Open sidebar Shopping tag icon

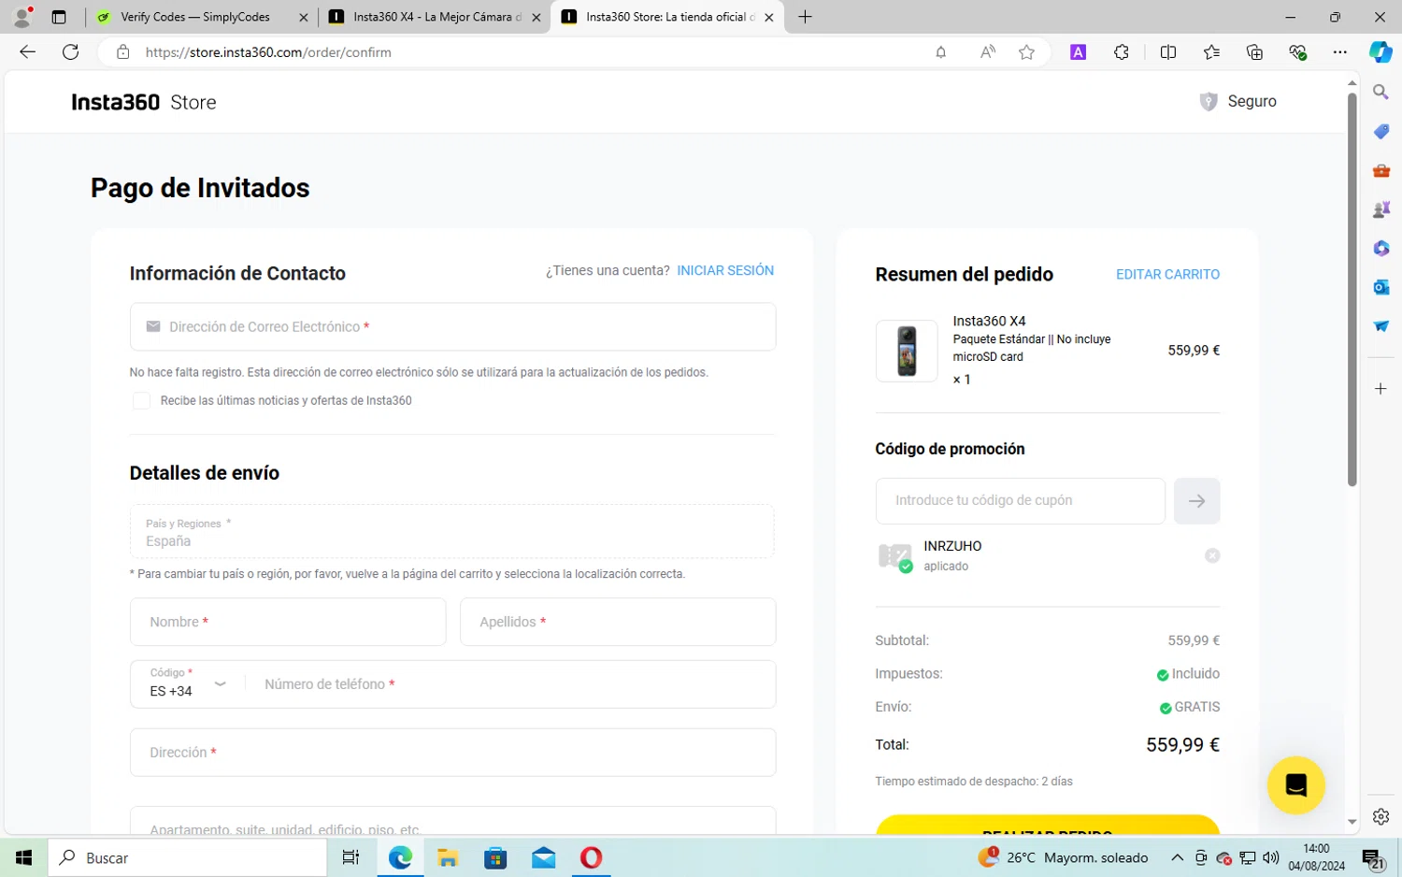[1381, 131]
